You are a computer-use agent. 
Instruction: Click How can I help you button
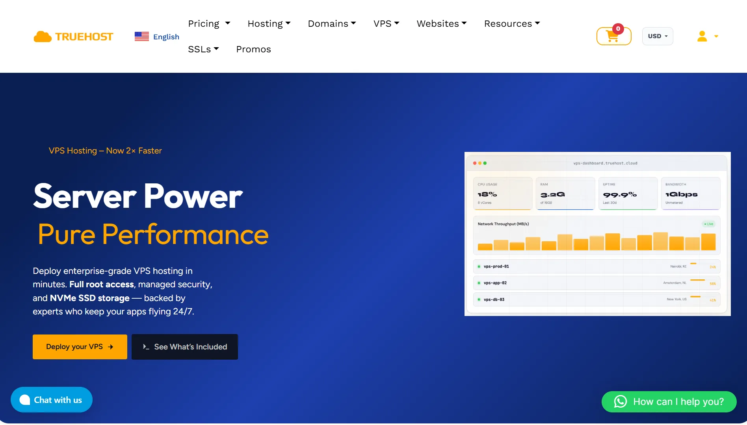coord(669,402)
